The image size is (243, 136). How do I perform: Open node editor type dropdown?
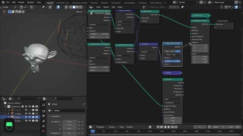(x=92, y=7)
